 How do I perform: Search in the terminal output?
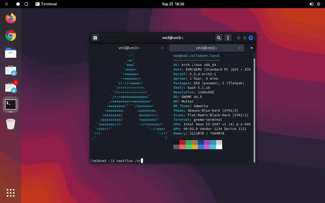pyautogui.click(x=219, y=38)
